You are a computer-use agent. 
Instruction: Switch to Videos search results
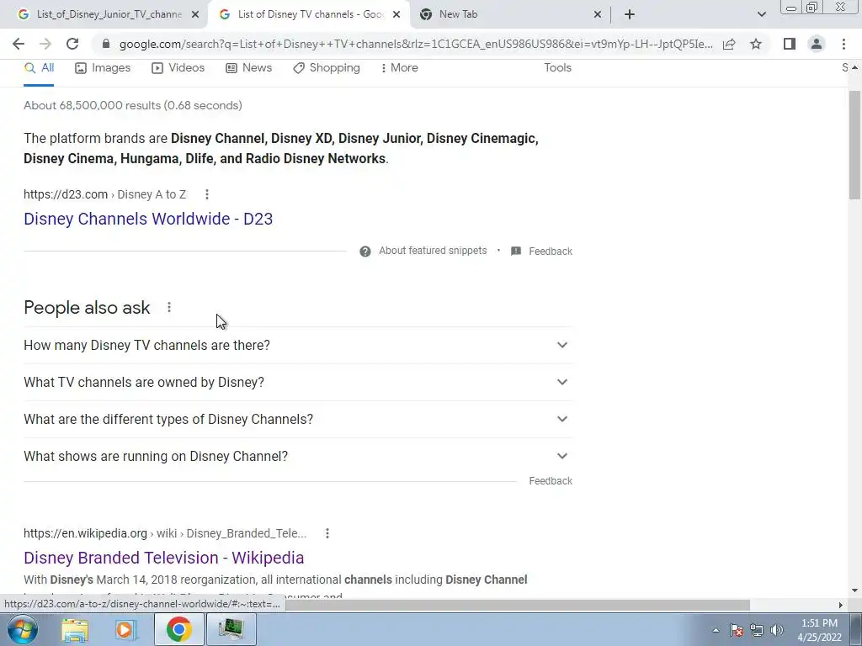click(178, 67)
